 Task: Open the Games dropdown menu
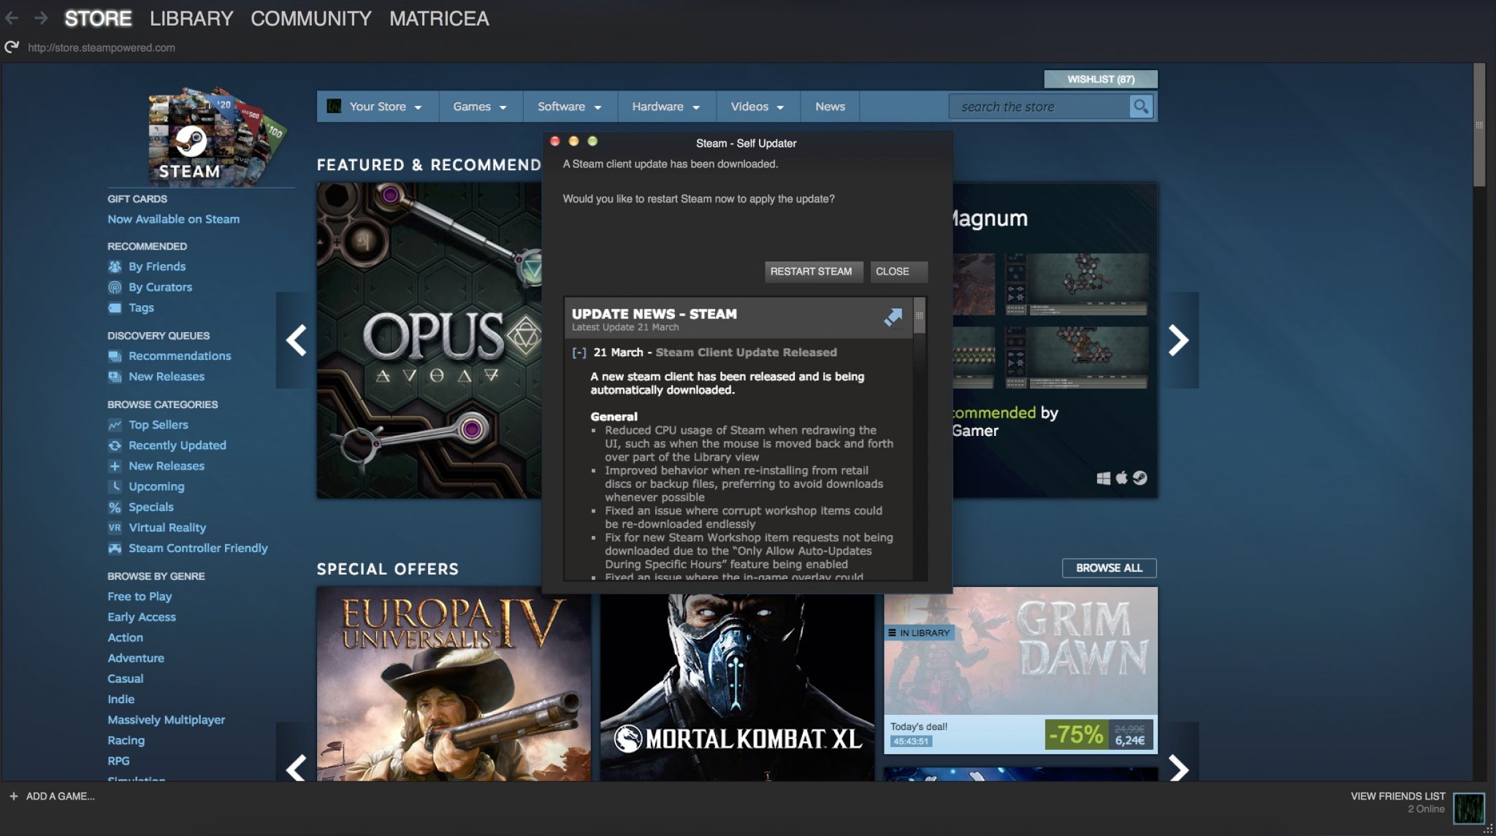[480, 107]
